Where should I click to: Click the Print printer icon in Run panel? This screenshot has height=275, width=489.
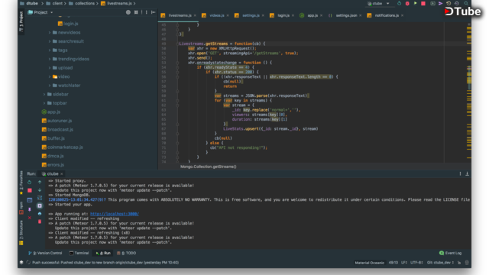click(x=40, y=214)
